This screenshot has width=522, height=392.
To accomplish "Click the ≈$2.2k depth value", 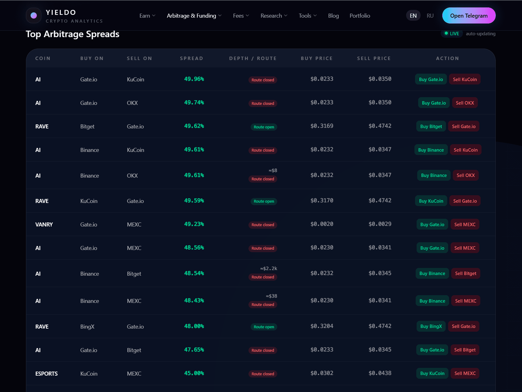I will click(x=269, y=269).
